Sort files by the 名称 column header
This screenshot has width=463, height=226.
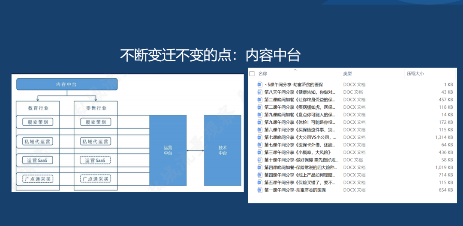[x=263, y=74]
